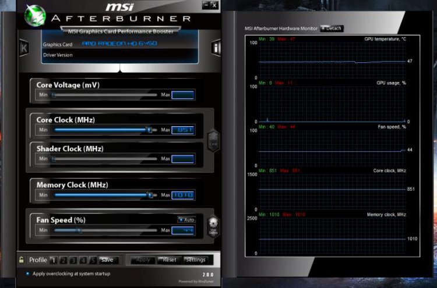Click the Core clock graph in monitor
437x288 pixels.
coord(332,192)
